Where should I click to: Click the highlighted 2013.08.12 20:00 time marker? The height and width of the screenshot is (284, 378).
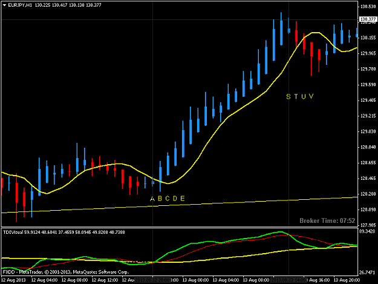click(152, 280)
